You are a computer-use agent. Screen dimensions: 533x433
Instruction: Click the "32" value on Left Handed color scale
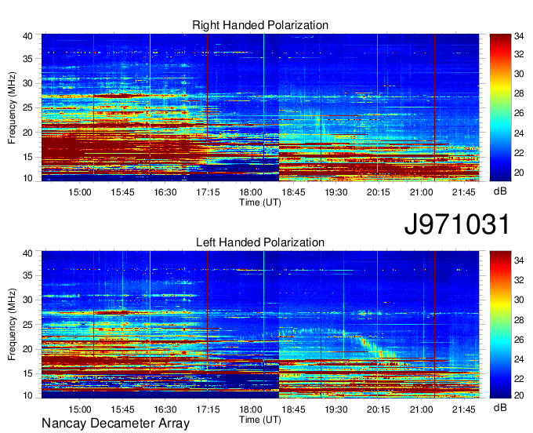[519, 280]
